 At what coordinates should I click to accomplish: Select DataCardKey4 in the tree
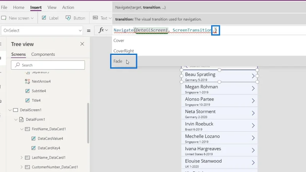[49, 148]
